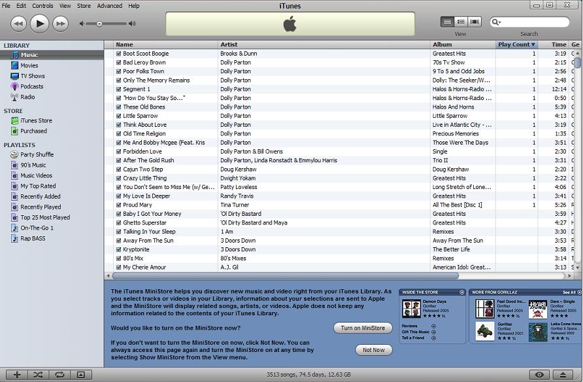This screenshot has height=382, width=583.
Task: Open the Party Shuffle playlist
Action: (37, 154)
